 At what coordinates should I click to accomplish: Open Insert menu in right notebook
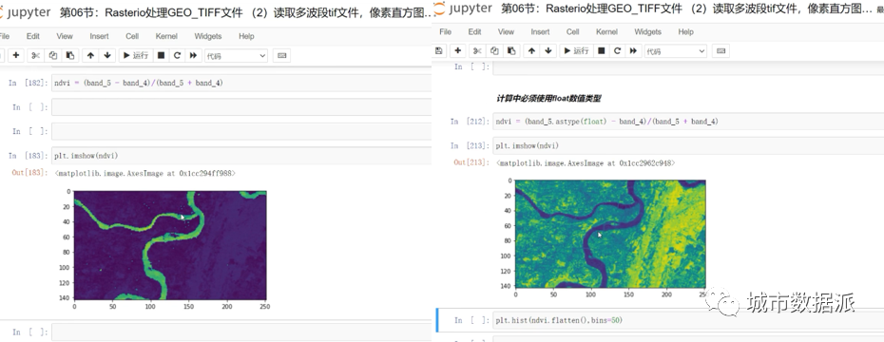540,32
